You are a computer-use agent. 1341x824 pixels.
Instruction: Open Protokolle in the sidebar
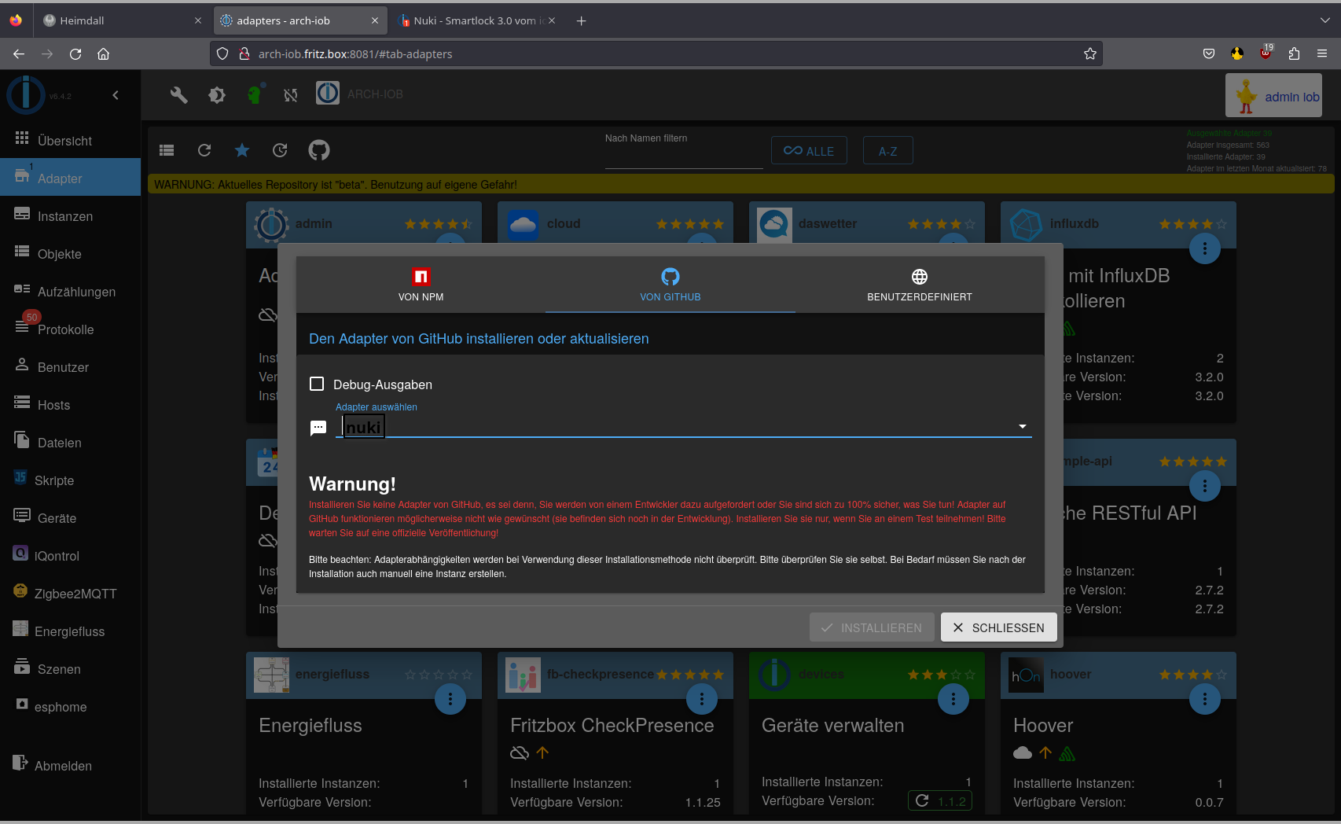click(71, 329)
